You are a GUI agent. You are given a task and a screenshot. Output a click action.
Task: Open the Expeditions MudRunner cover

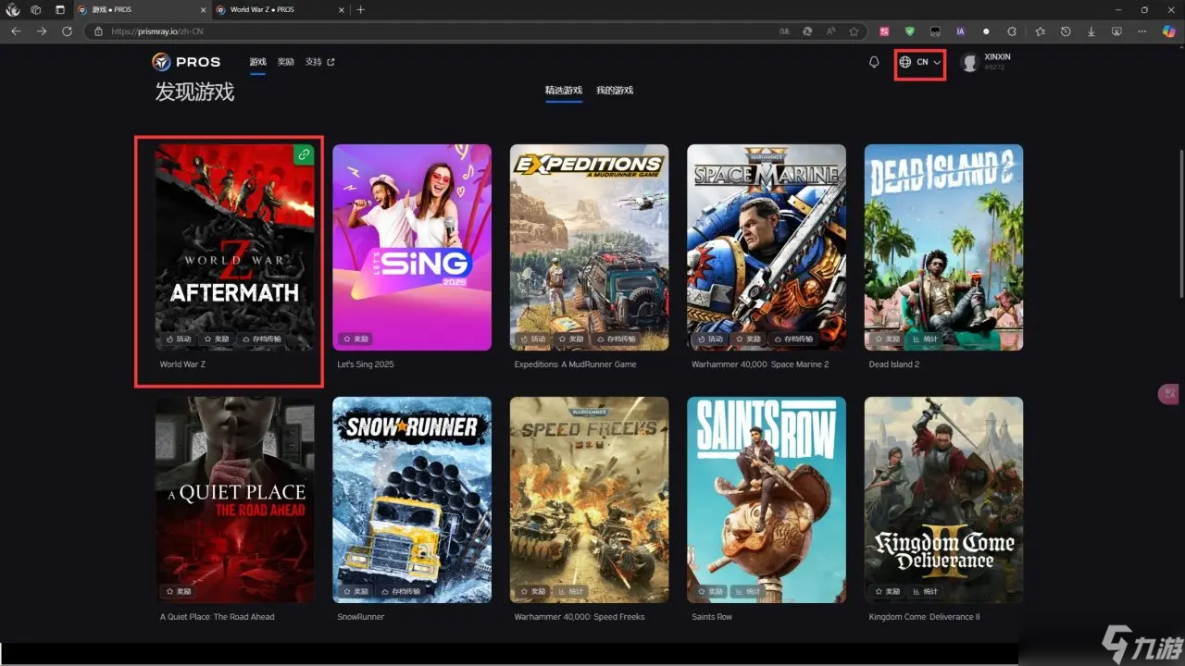(x=589, y=247)
